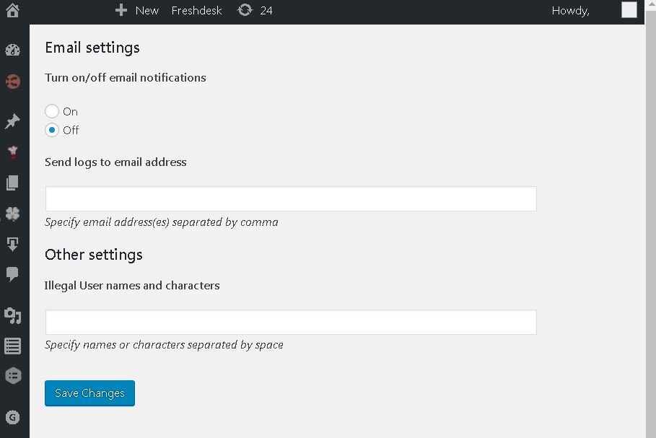Open Media via the camera and music icon
656x438 pixels.
[x=12, y=315]
